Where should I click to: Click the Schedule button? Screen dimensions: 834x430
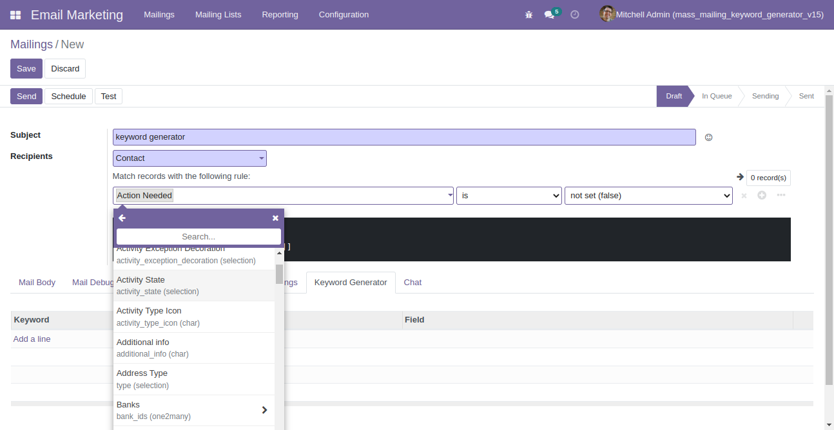coord(69,97)
